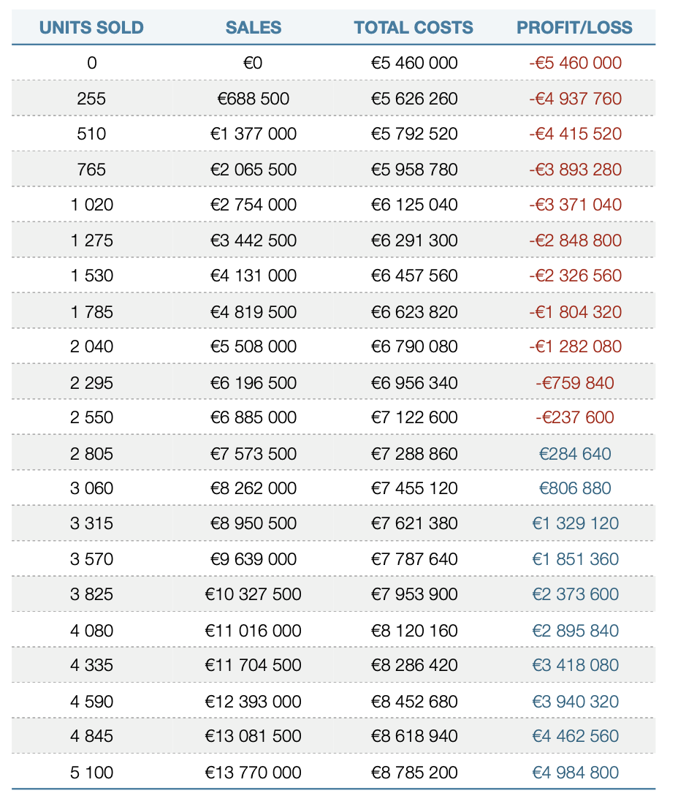Click the loss value -€237 600
678x804 pixels.
tap(575, 417)
